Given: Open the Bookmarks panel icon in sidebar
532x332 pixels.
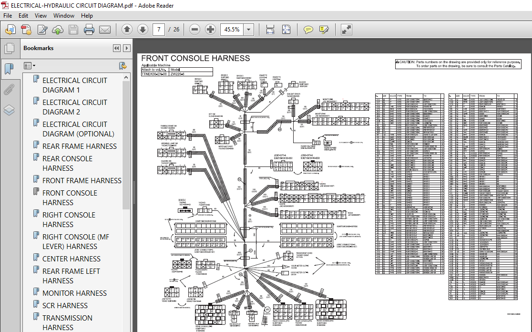Looking at the screenshot, I should coord(9,69).
